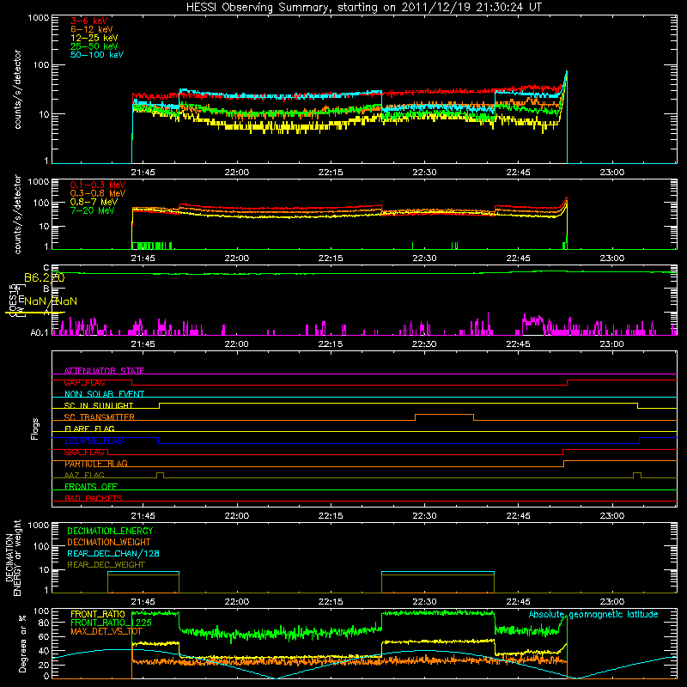Choose the cyan 50-100 keV legend entry

pyautogui.click(x=97, y=55)
